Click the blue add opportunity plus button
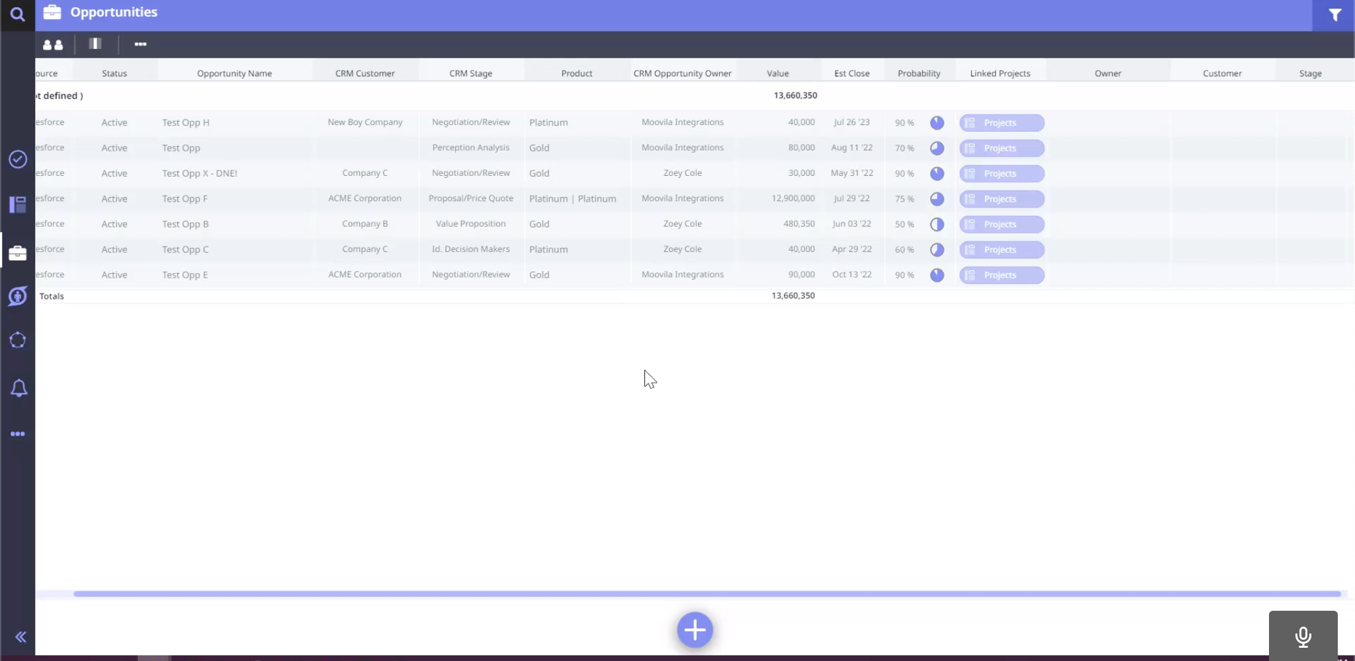Image resolution: width=1355 pixels, height=661 pixels. coord(695,630)
